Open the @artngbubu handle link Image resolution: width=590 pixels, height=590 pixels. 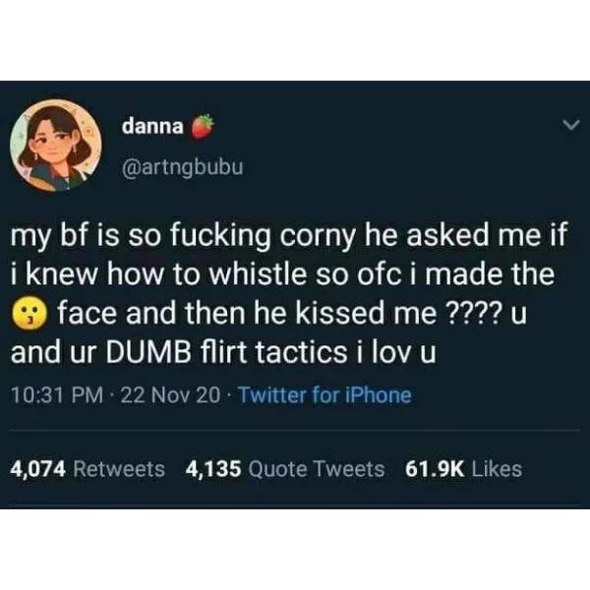(x=182, y=167)
